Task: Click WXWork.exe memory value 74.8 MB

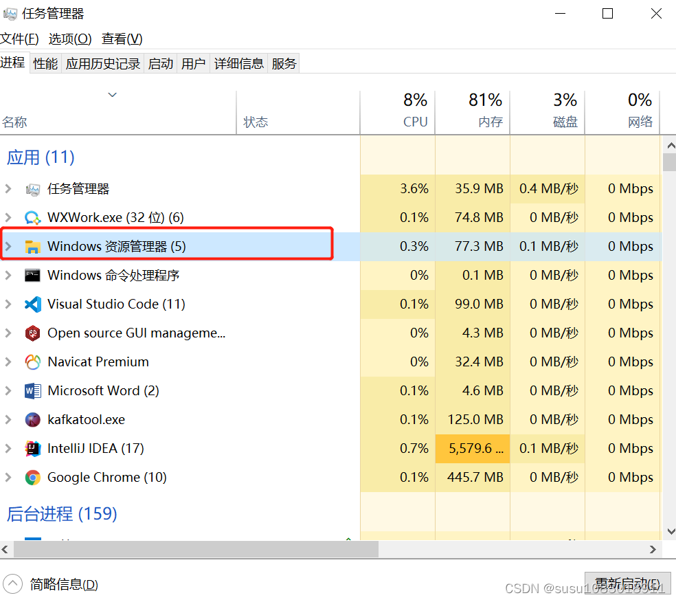Action: coord(479,217)
